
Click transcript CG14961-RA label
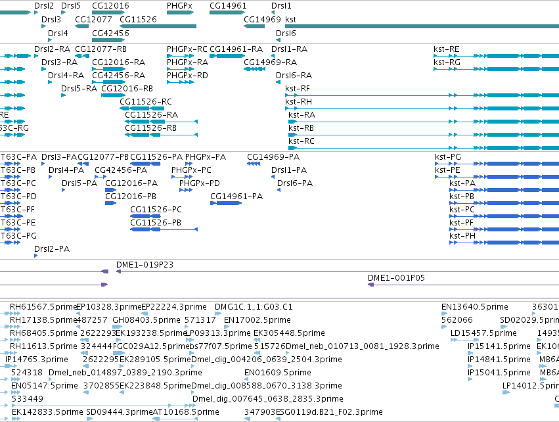(236, 49)
